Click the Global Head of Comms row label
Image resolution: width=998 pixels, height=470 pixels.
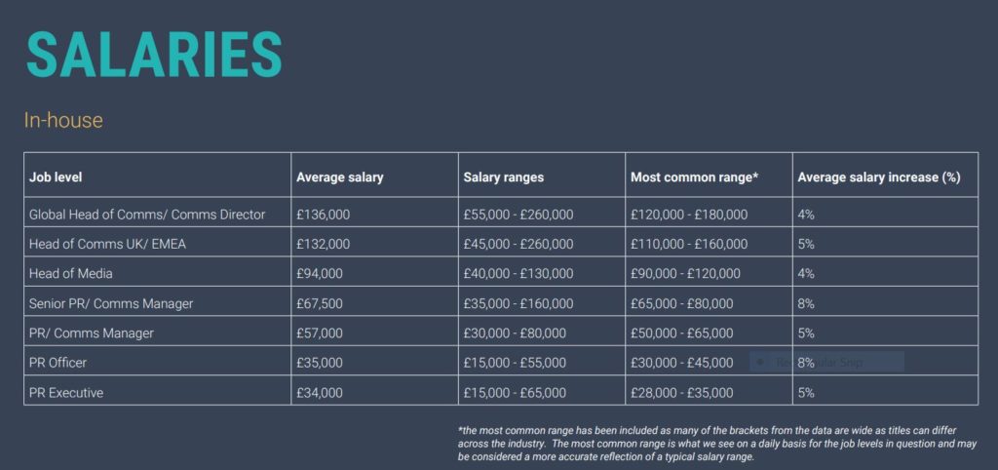147,215
